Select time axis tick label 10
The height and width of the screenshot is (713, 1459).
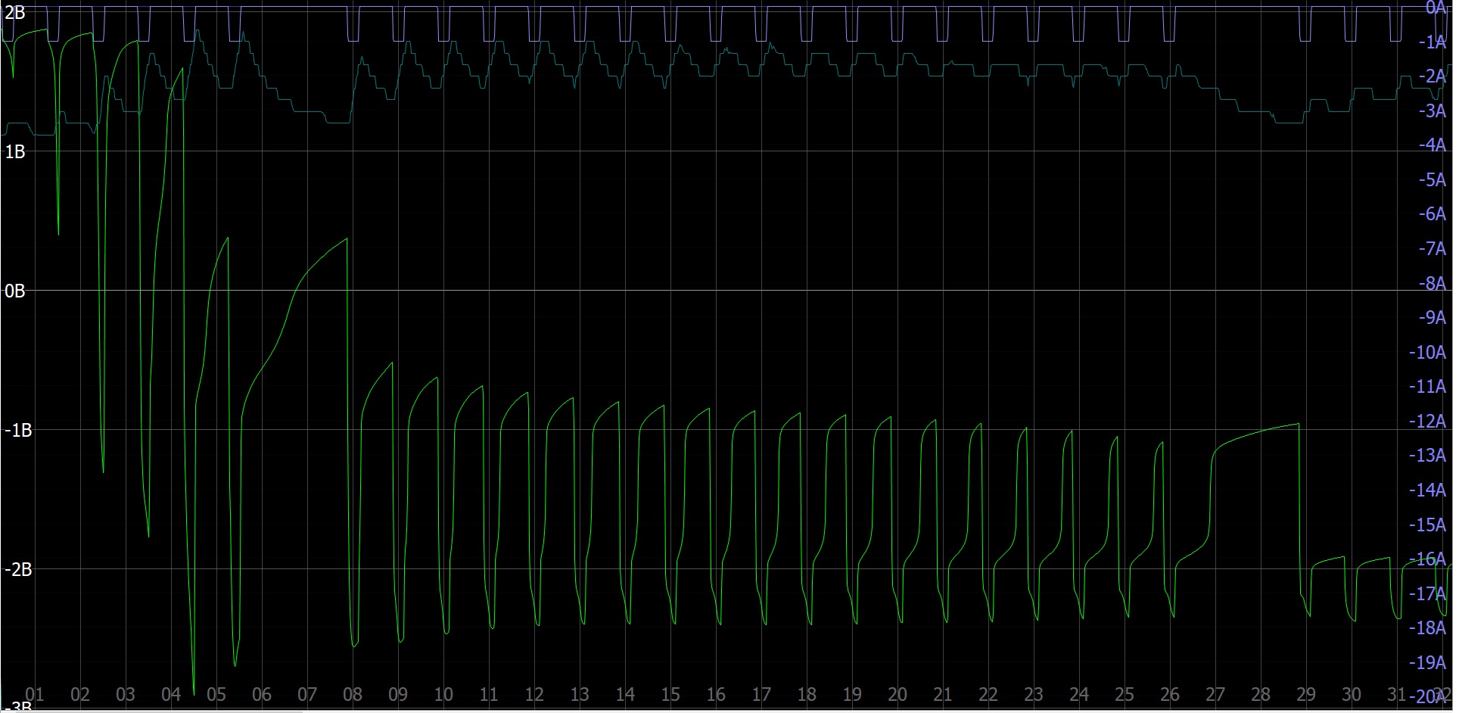(443, 695)
